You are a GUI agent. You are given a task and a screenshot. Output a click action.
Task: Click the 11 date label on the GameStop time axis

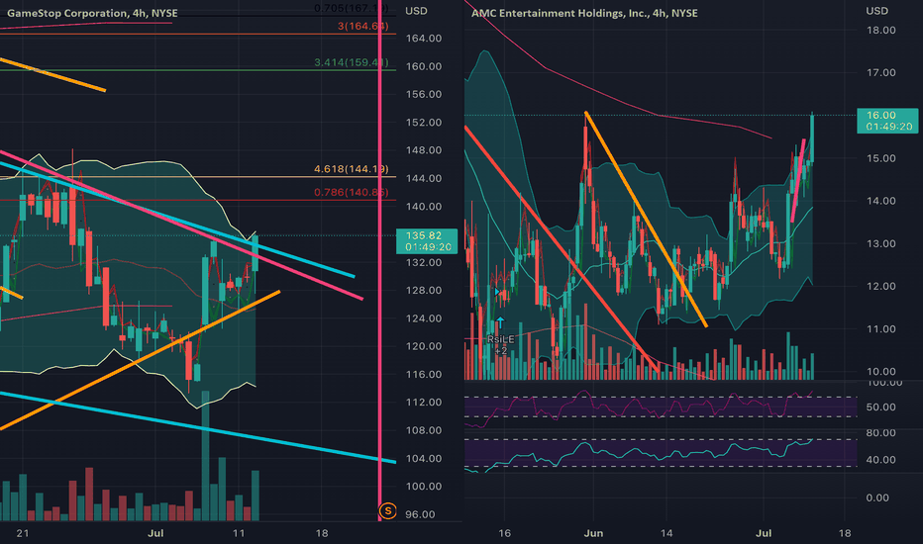click(239, 533)
